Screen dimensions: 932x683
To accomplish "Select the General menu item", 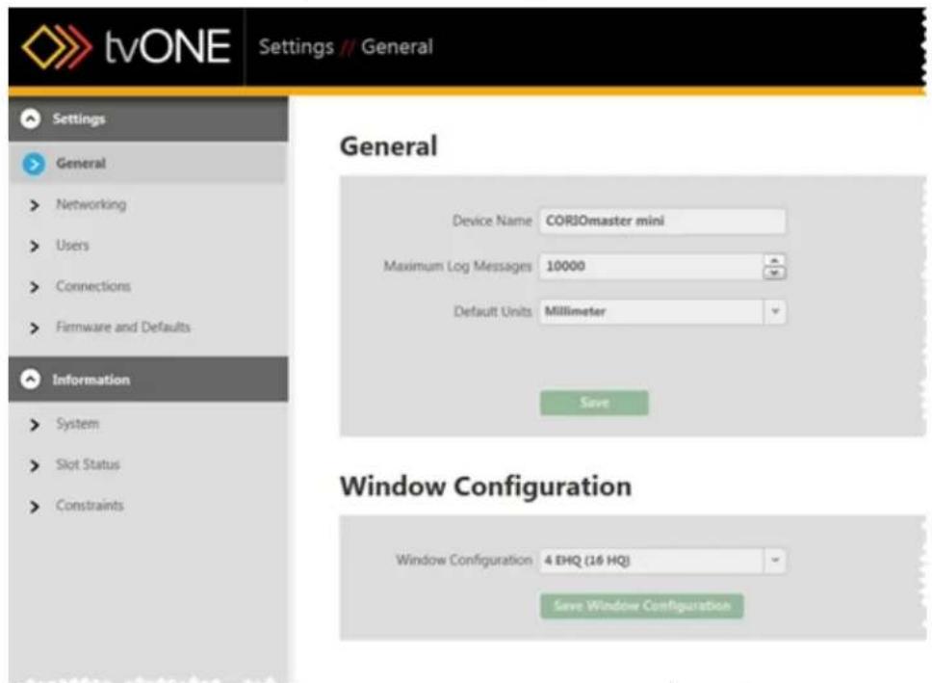I will coord(148,163).
